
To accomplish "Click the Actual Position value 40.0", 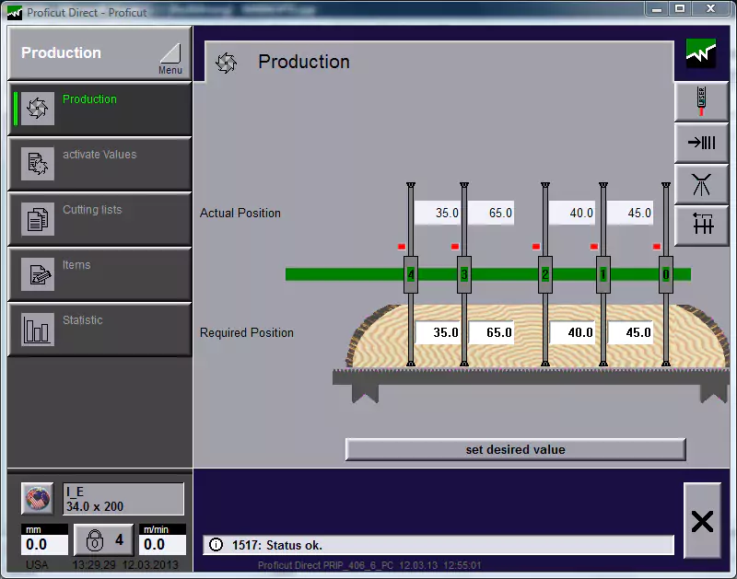I will click(x=572, y=213).
